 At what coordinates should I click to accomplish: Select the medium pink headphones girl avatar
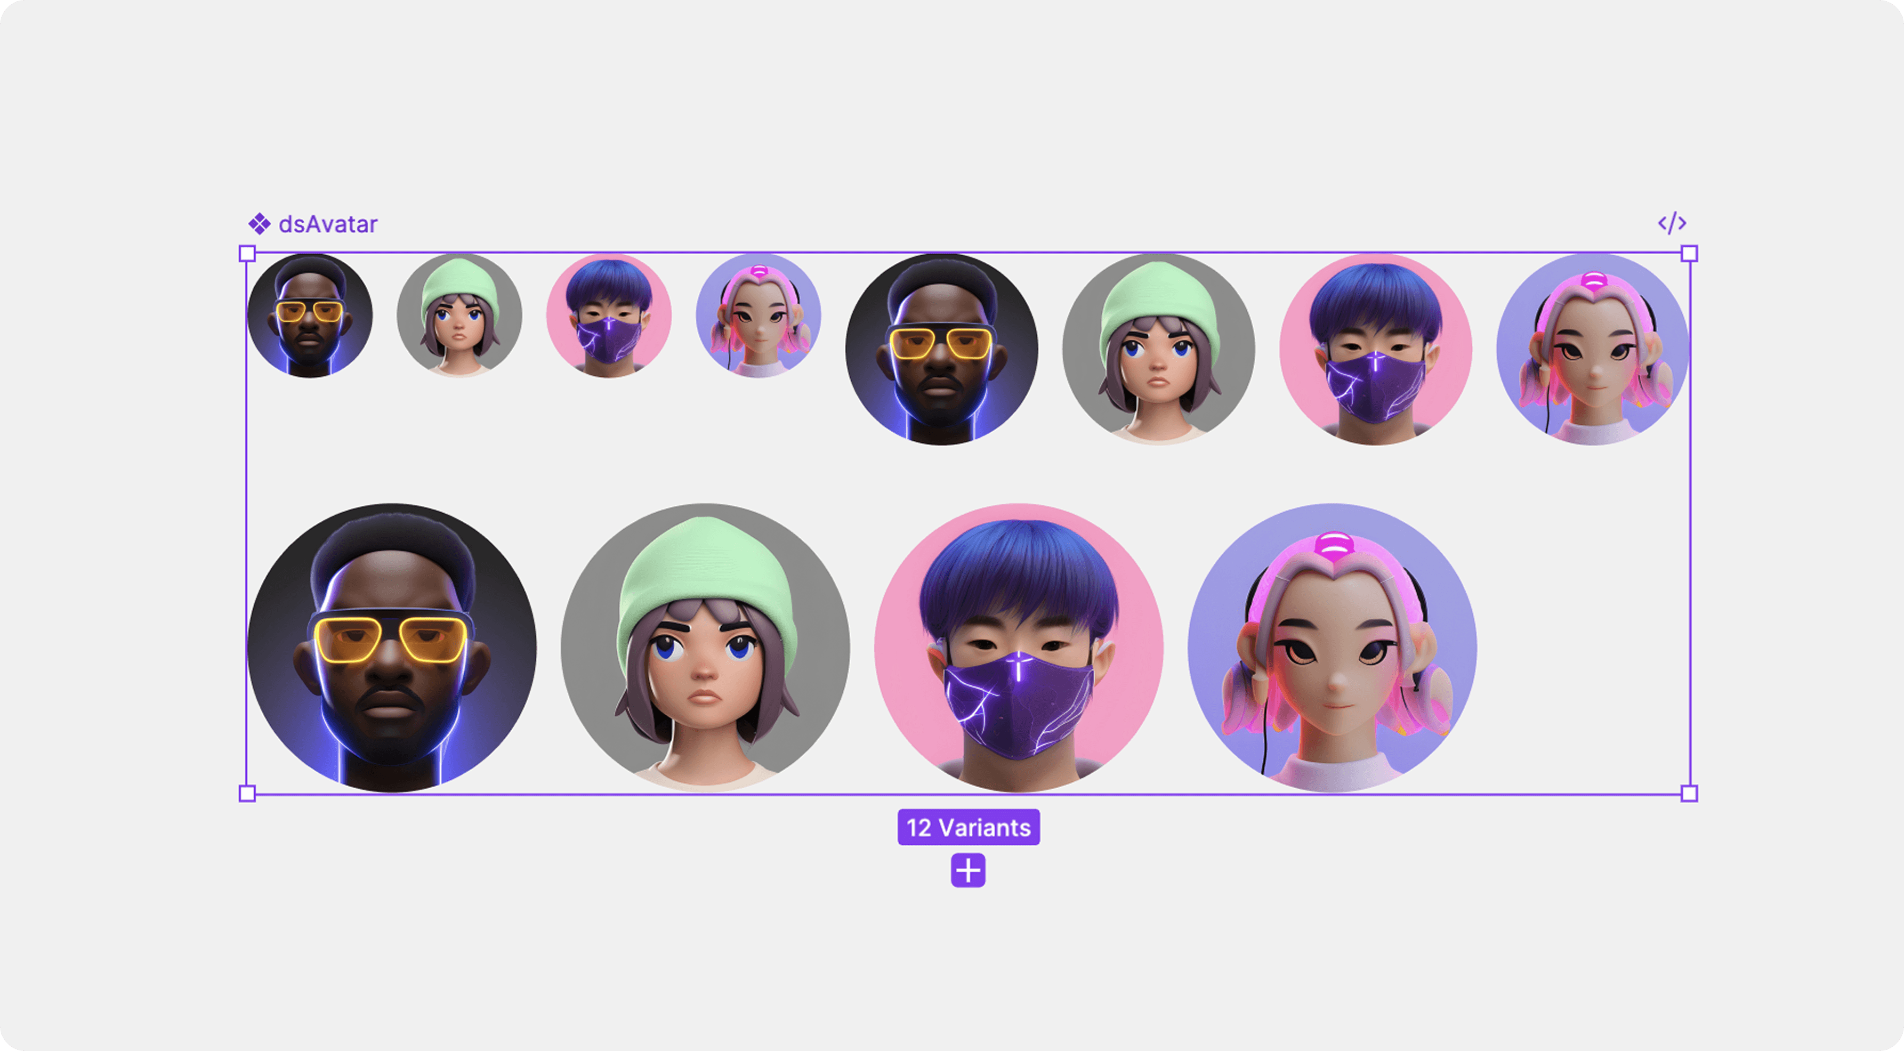(x=1593, y=349)
